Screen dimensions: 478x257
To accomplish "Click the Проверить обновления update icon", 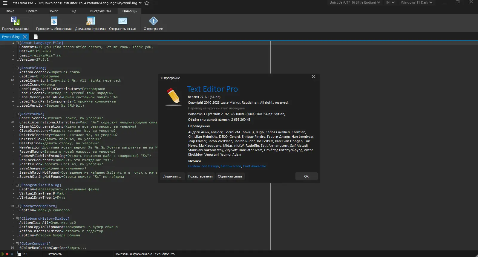I will tap(54, 21).
